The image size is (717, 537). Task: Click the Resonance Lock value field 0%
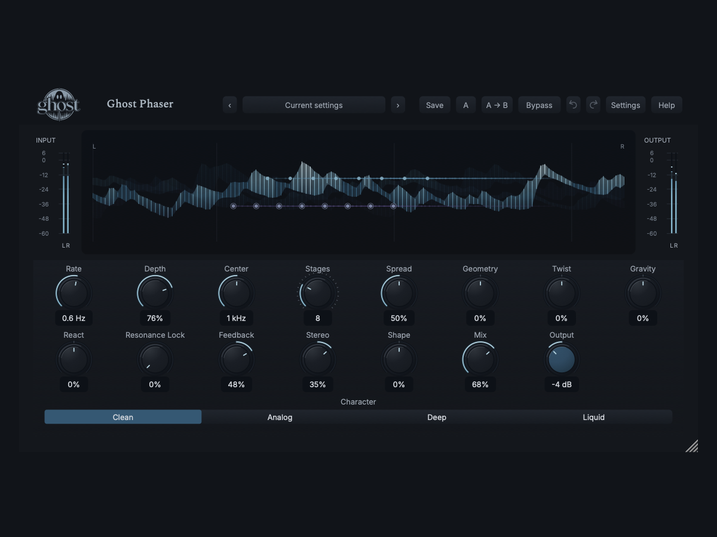click(x=155, y=384)
